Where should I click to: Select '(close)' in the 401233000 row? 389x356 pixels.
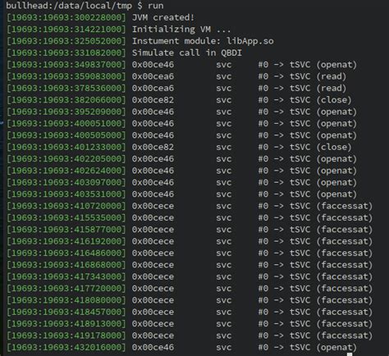pos(334,147)
